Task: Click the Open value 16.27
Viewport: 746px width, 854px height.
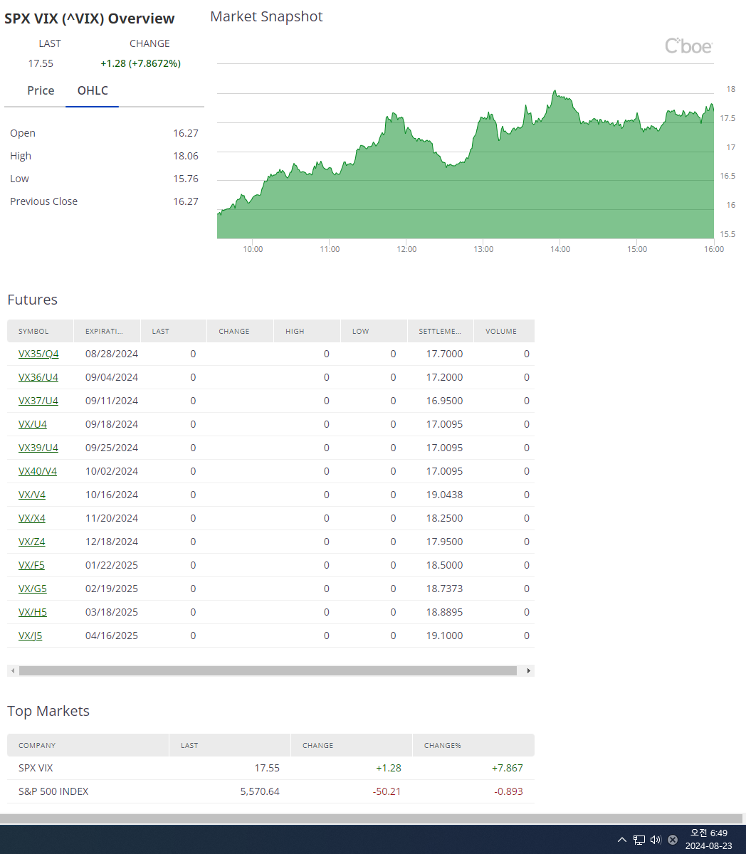Action: click(186, 133)
